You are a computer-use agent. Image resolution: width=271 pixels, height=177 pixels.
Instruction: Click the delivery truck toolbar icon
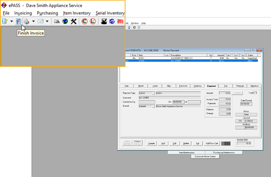[56, 21]
